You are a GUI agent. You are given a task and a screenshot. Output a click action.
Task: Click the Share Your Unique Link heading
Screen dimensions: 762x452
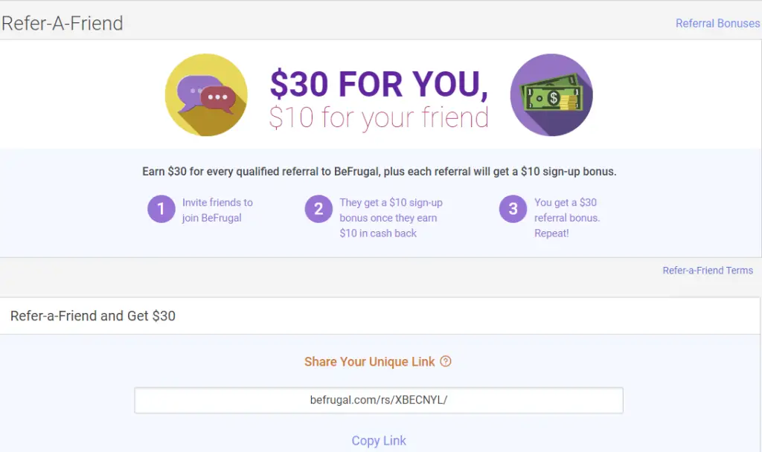tap(369, 362)
